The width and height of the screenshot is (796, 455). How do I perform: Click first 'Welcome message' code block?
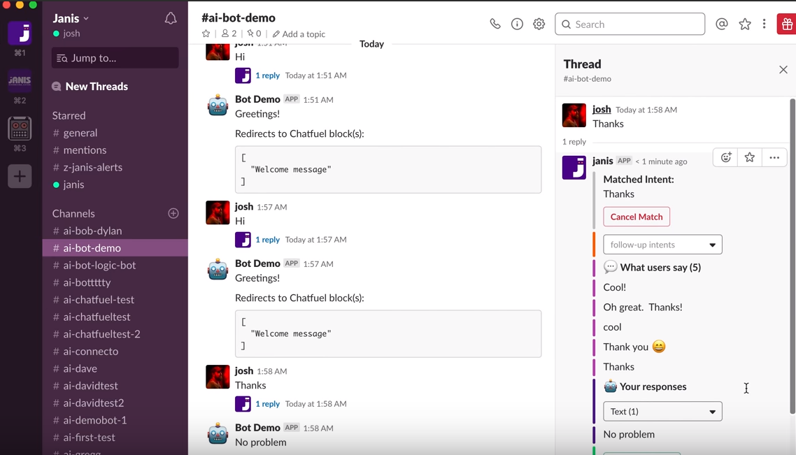(x=388, y=169)
